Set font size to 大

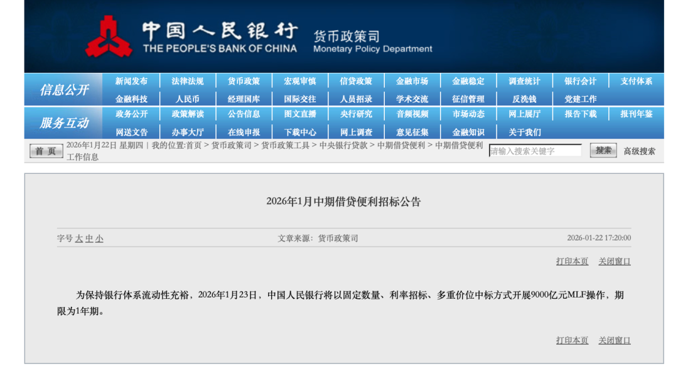pos(79,239)
